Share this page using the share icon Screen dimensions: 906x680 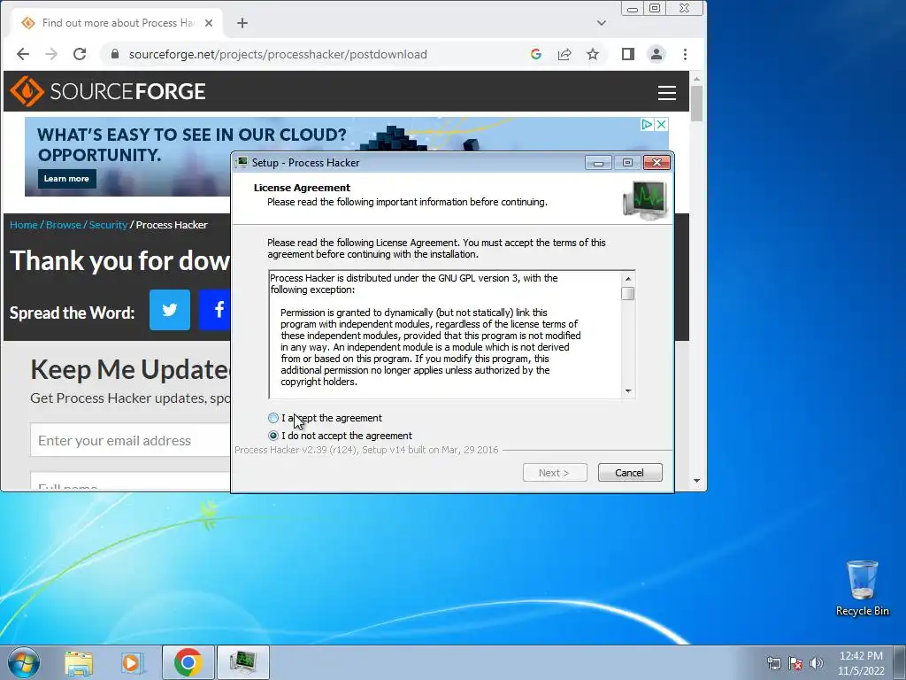tap(564, 54)
